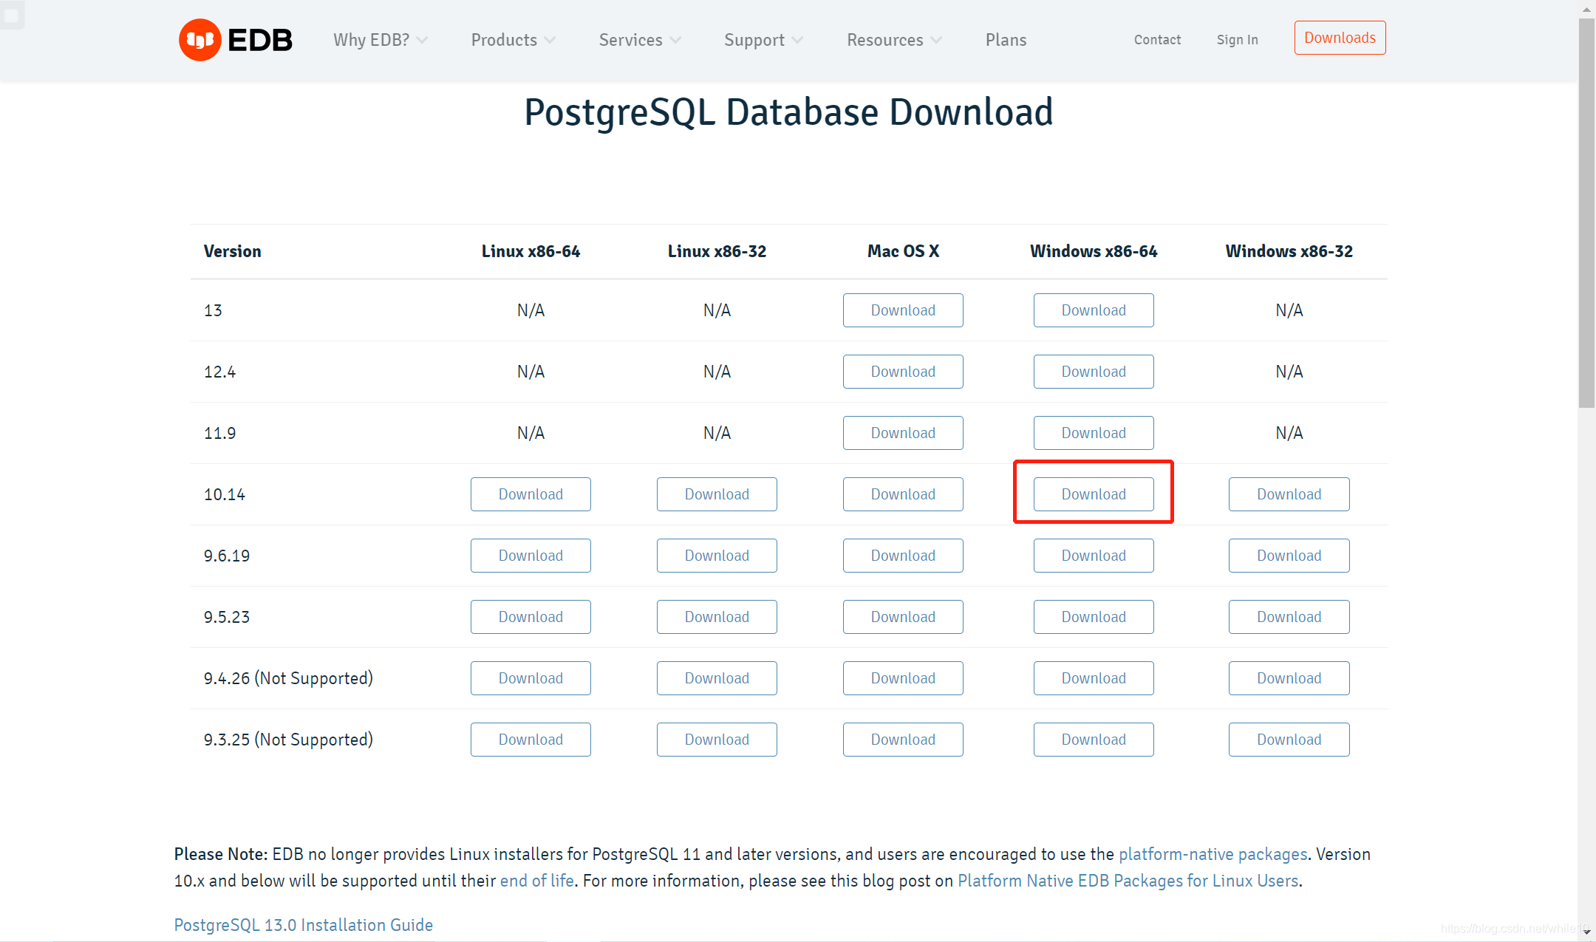Download version 10.14 for Linux x86-32
The image size is (1596, 942).
pos(717,494)
